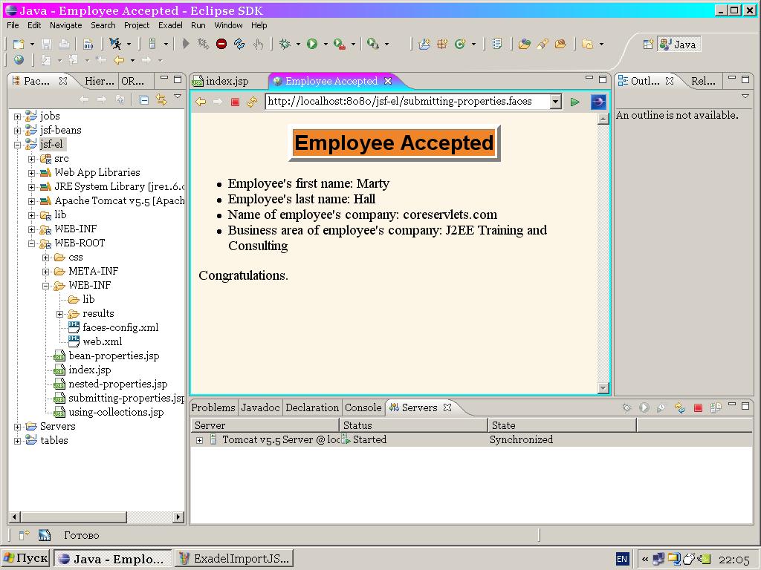
Task: Click the browser back arrow icon
Action: point(201,102)
